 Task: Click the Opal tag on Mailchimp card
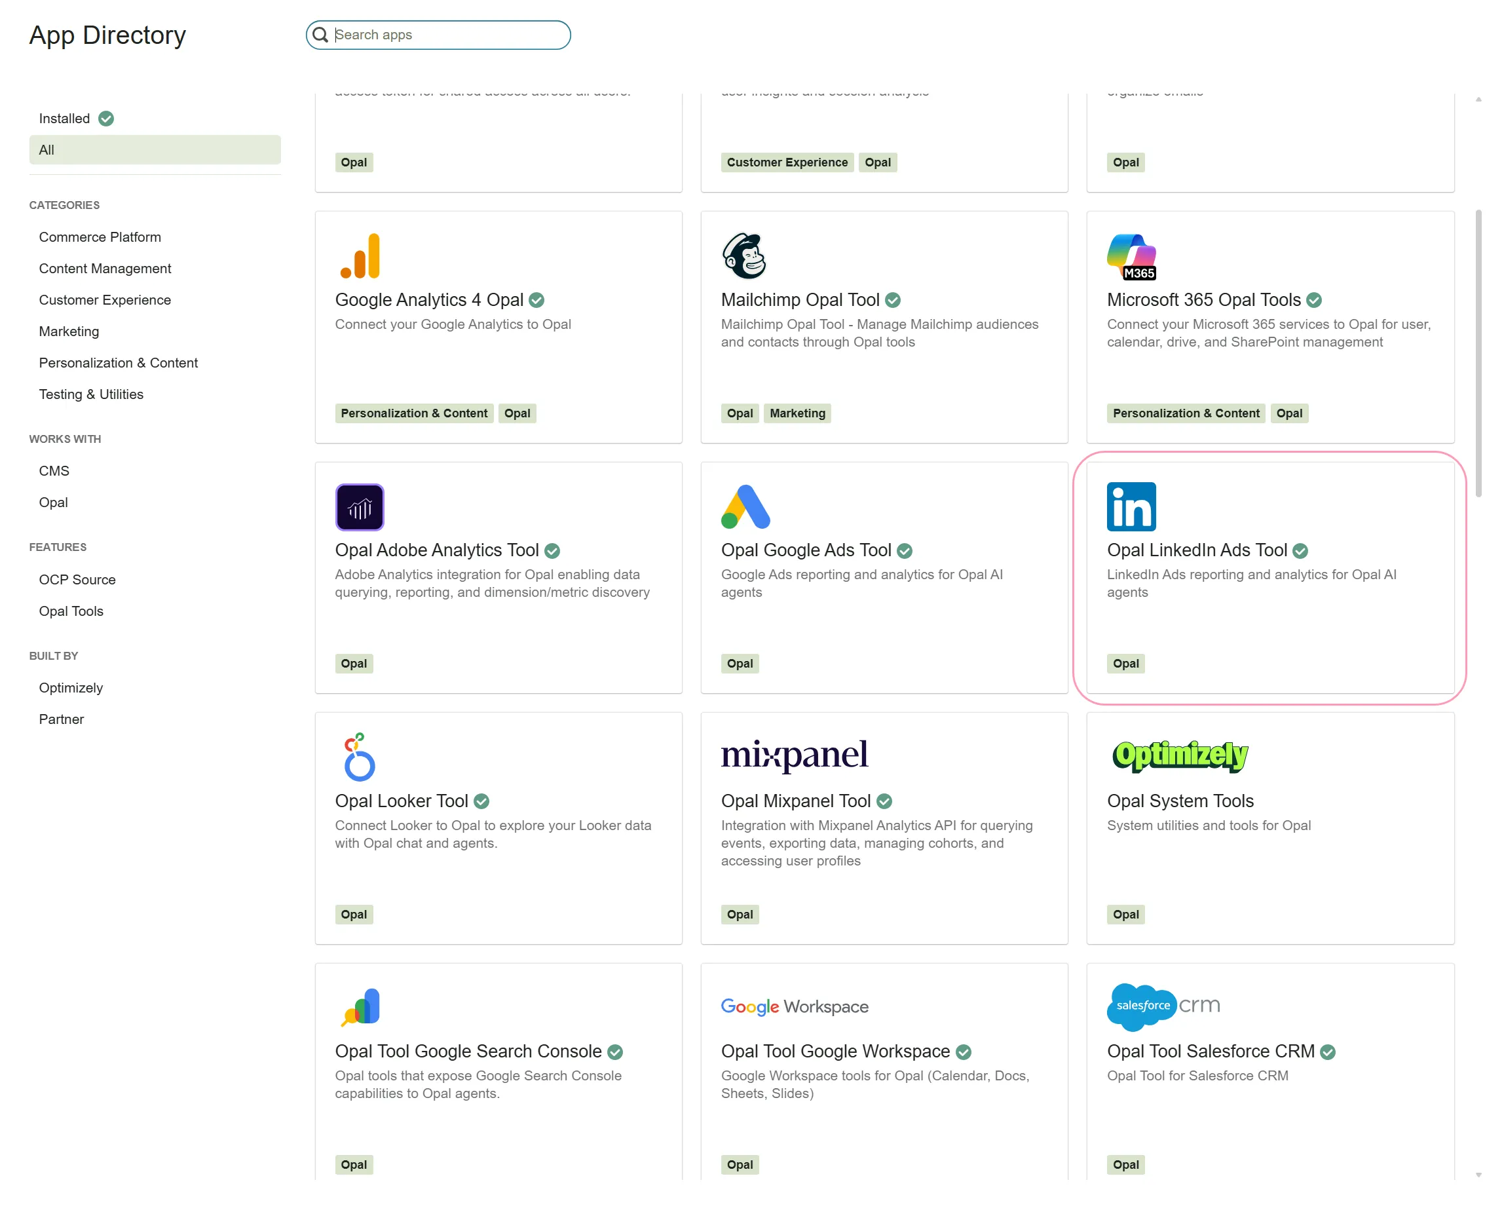740,413
